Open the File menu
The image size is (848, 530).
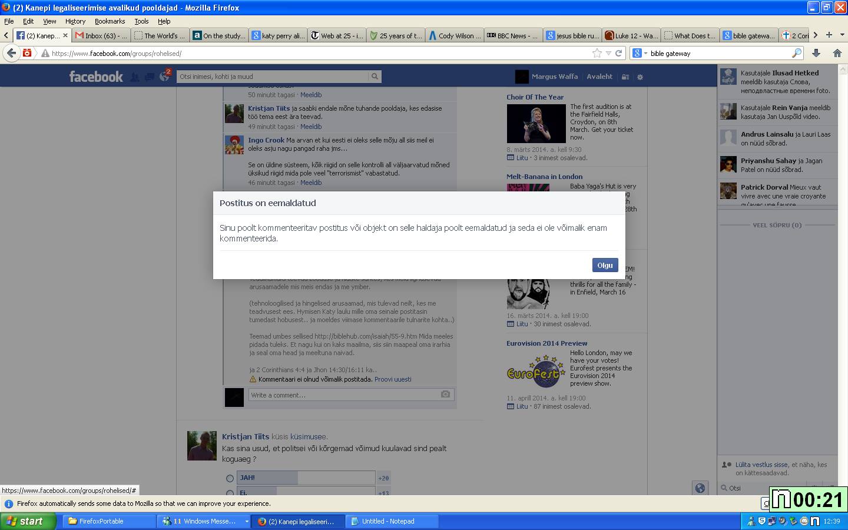(9, 21)
